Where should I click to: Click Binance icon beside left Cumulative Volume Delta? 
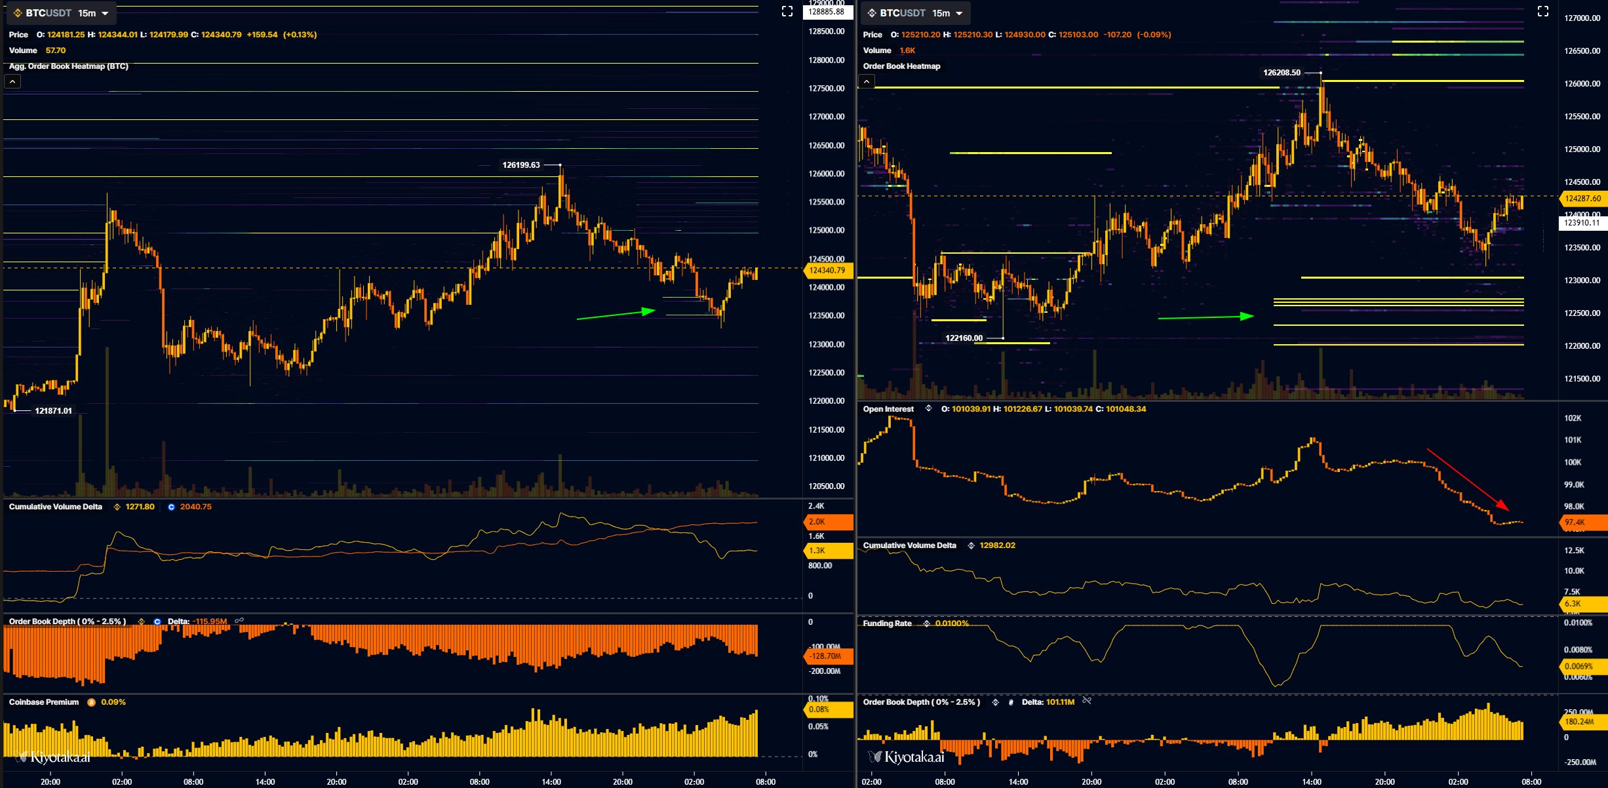[117, 507]
